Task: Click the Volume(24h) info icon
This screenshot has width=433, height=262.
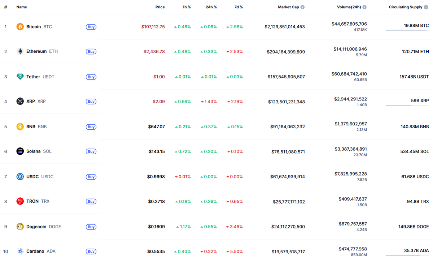Action: click(364, 7)
